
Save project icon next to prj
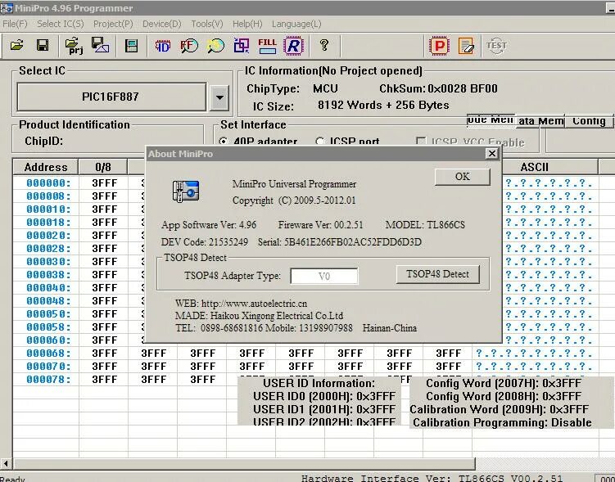click(101, 46)
